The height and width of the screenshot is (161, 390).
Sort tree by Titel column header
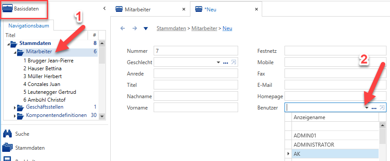coord(46,35)
